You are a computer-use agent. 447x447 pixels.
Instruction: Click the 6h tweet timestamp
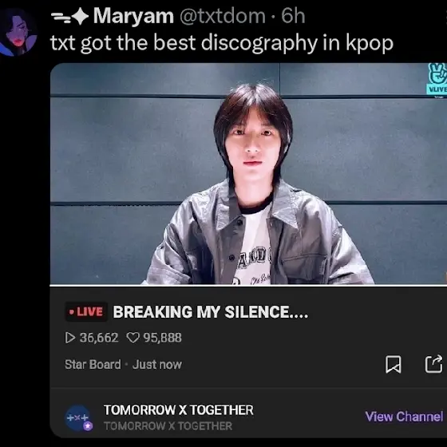coord(293,16)
